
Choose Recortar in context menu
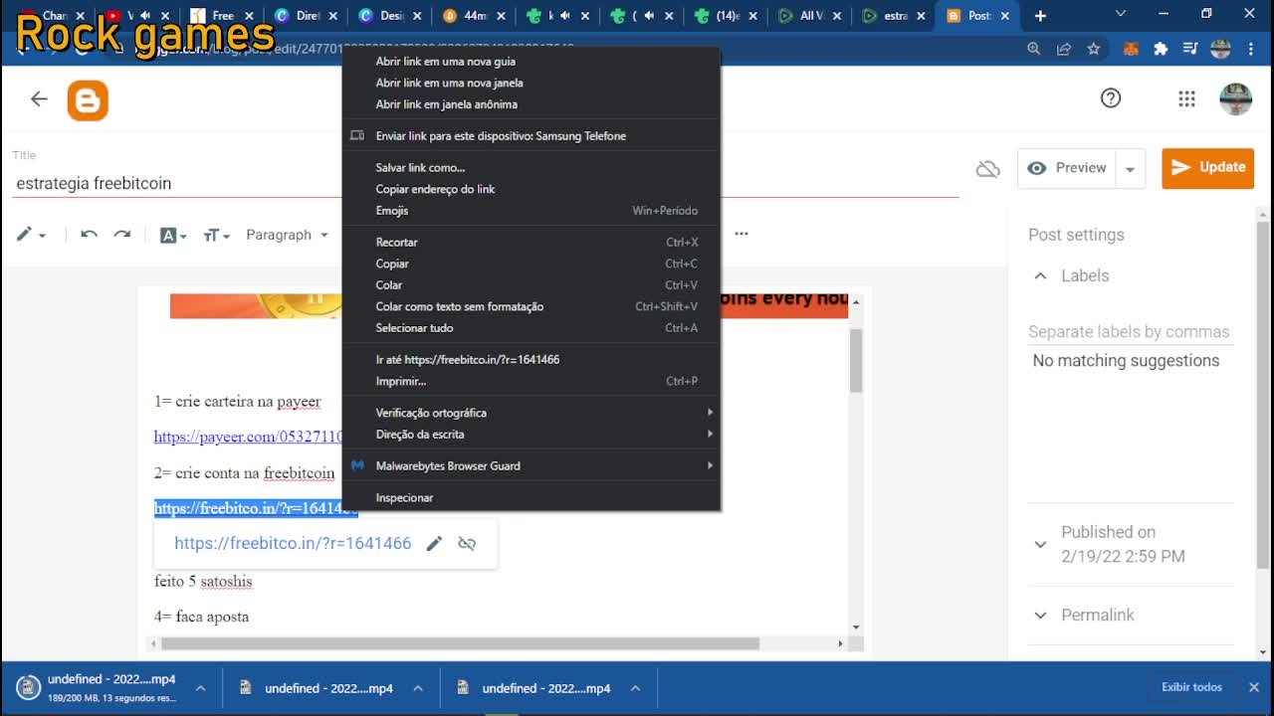point(531,242)
